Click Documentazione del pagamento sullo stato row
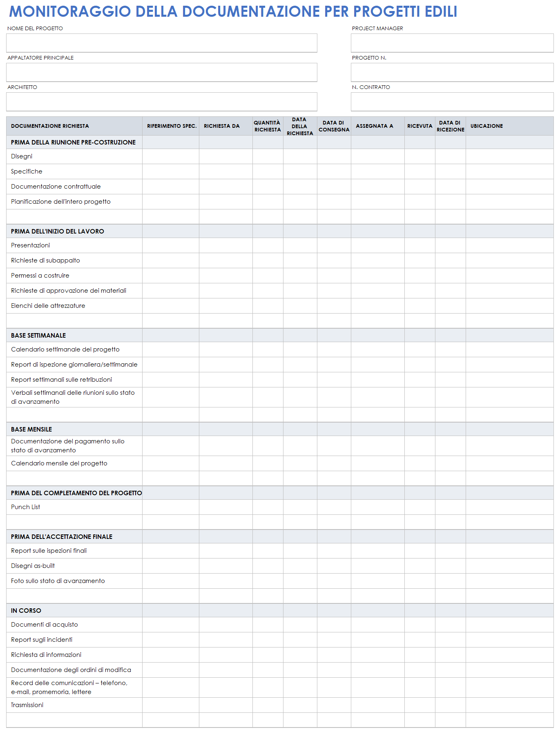Image resolution: width=560 pixels, height=732 pixels. [x=280, y=446]
